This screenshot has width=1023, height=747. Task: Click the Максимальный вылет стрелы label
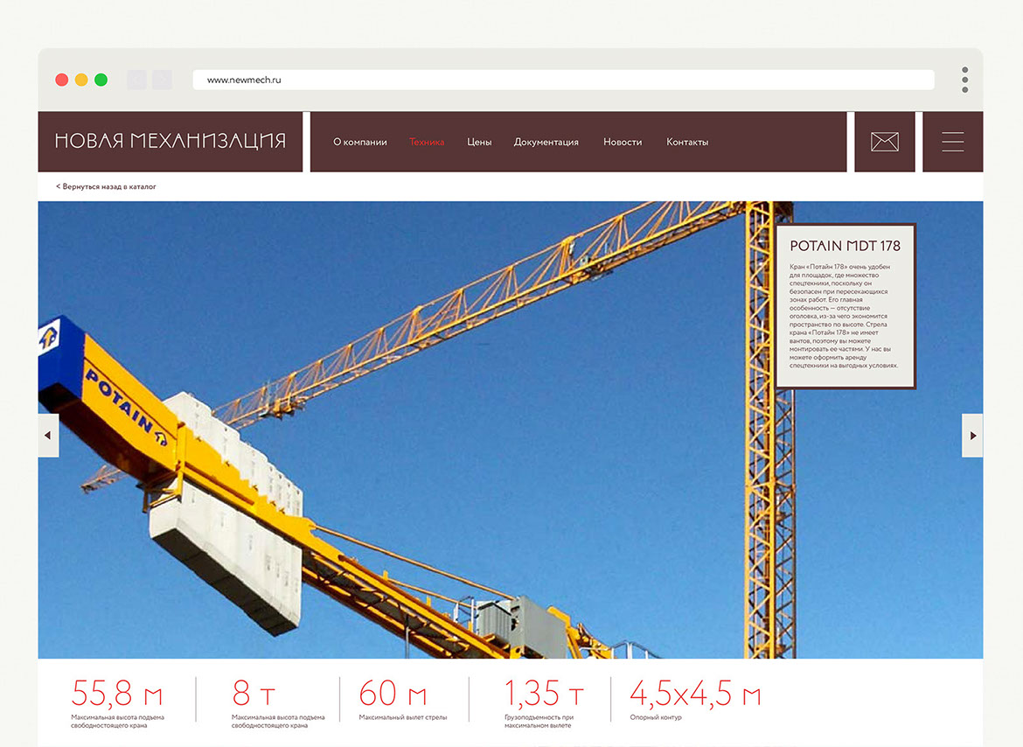pyautogui.click(x=403, y=717)
